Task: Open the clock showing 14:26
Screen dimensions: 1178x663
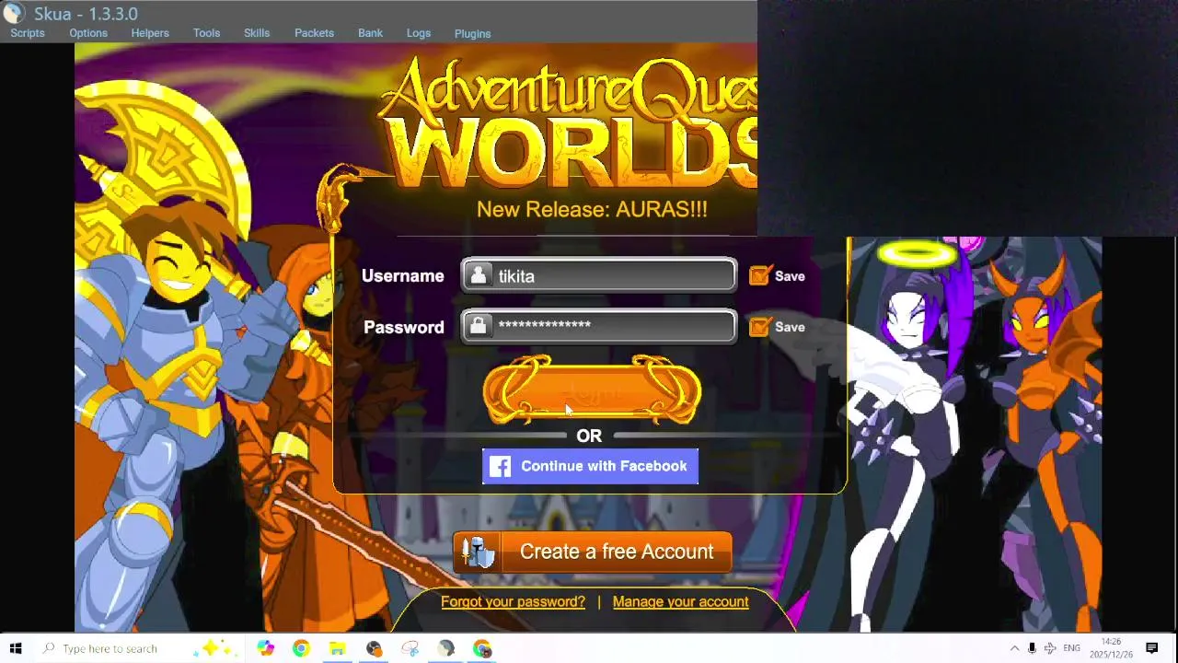Action: tap(1112, 648)
